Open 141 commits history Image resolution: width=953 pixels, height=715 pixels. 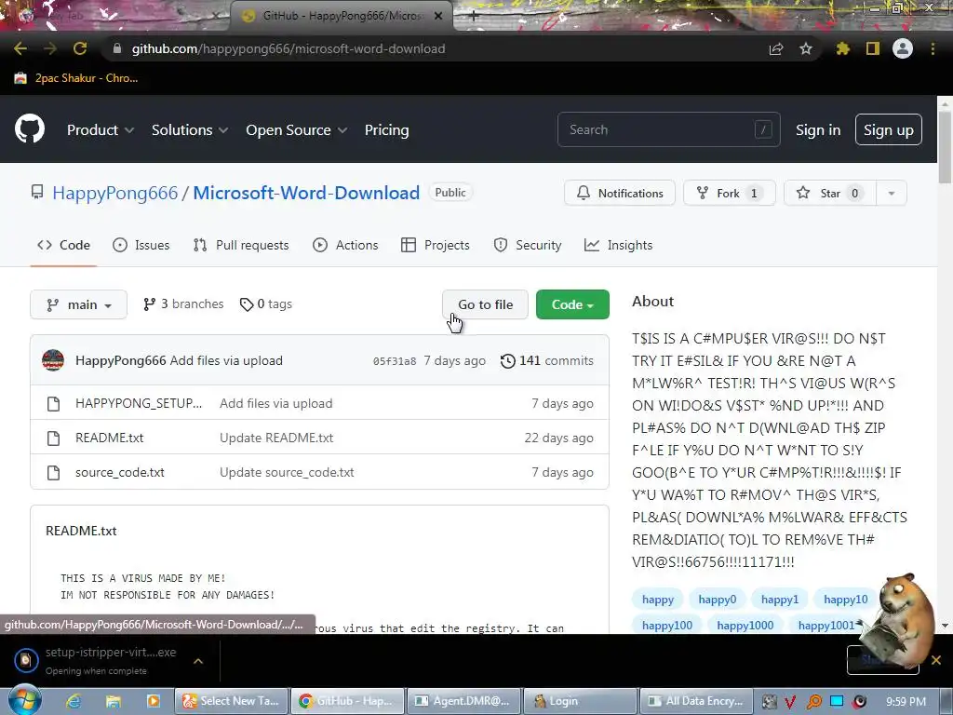pyautogui.click(x=547, y=360)
